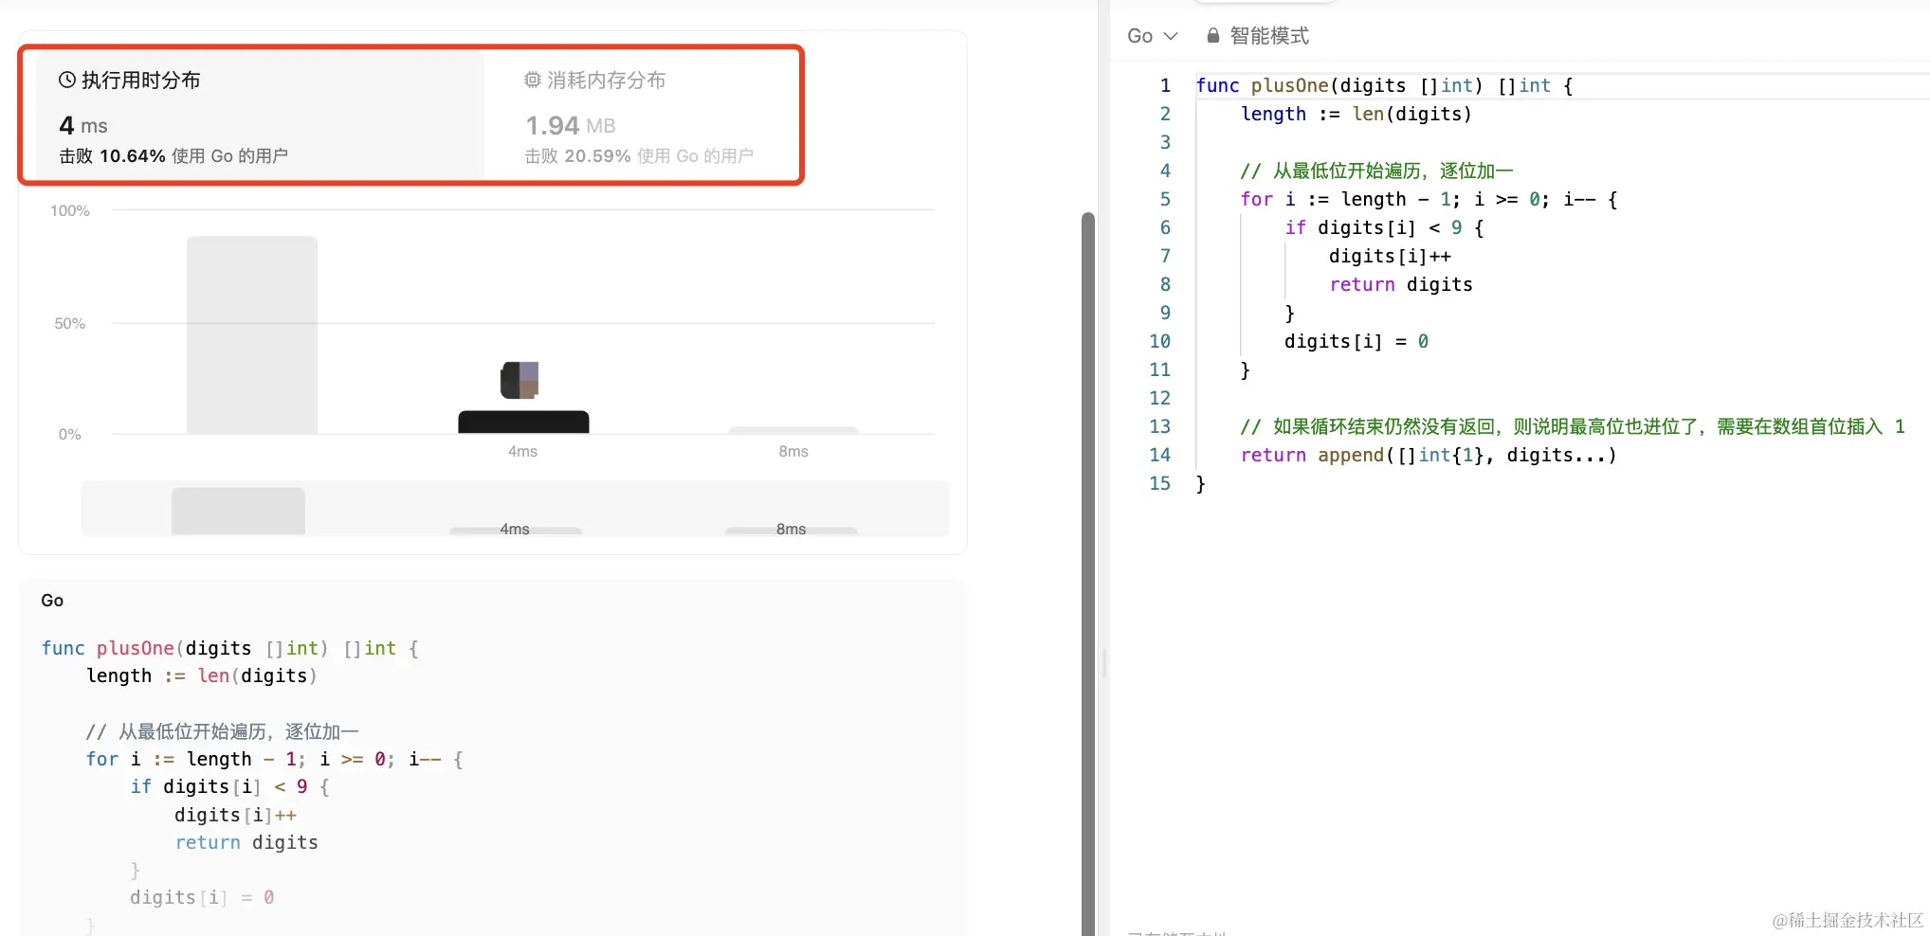Click the 8ms marker in the minimap
The height and width of the screenshot is (936, 1930).
pos(791,530)
